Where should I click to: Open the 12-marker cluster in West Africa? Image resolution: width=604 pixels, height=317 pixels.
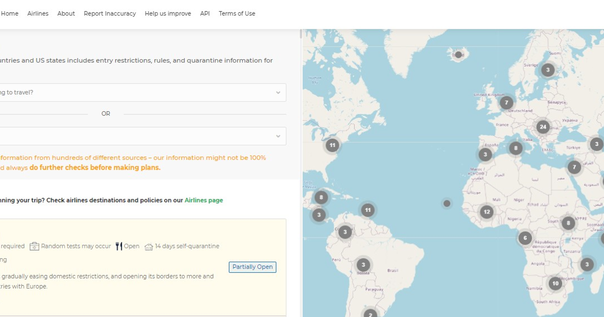click(486, 212)
